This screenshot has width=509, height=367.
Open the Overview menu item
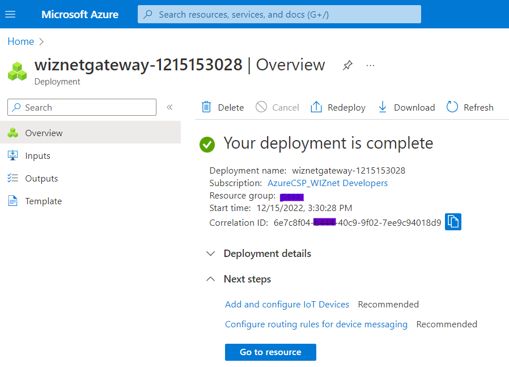[x=90, y=133]
